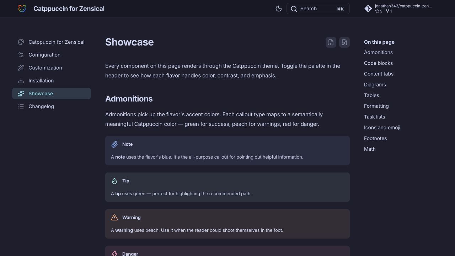Jump to the Footnotes section link
This screenshot has width=455, height=256.
[375, 138]
